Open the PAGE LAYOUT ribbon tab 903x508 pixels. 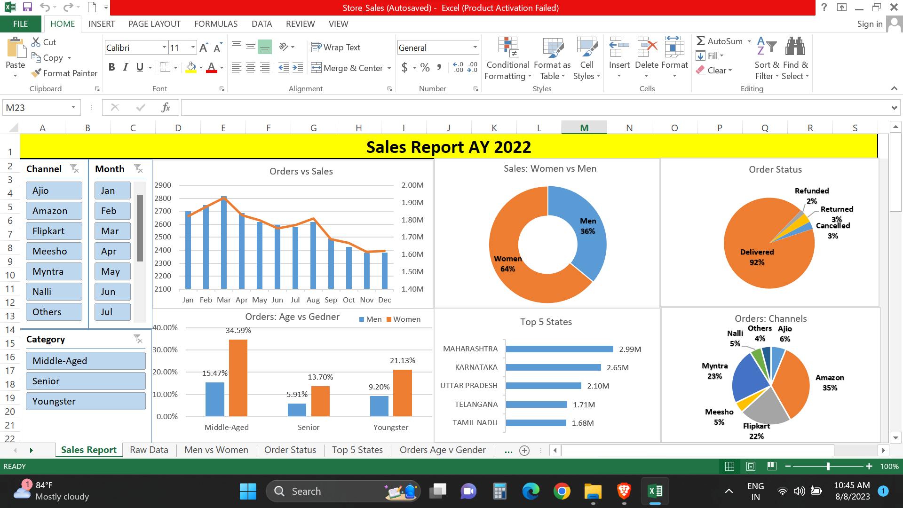tap(154, 24)
